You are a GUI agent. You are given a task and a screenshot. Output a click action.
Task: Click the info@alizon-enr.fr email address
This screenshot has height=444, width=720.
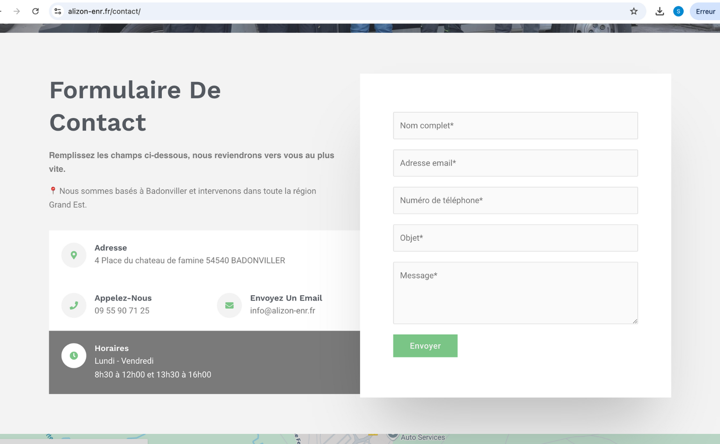[x=283, y=311]
